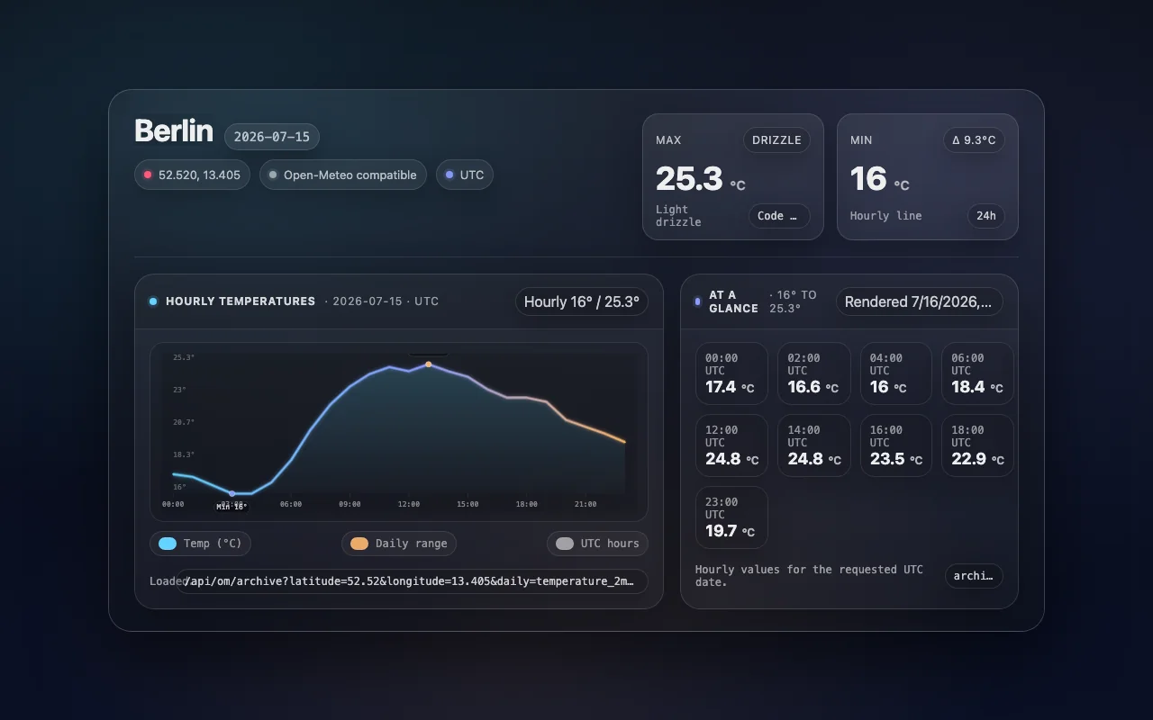Click the Δ 9.3°C badge in MIN card

tap(974, 139)
